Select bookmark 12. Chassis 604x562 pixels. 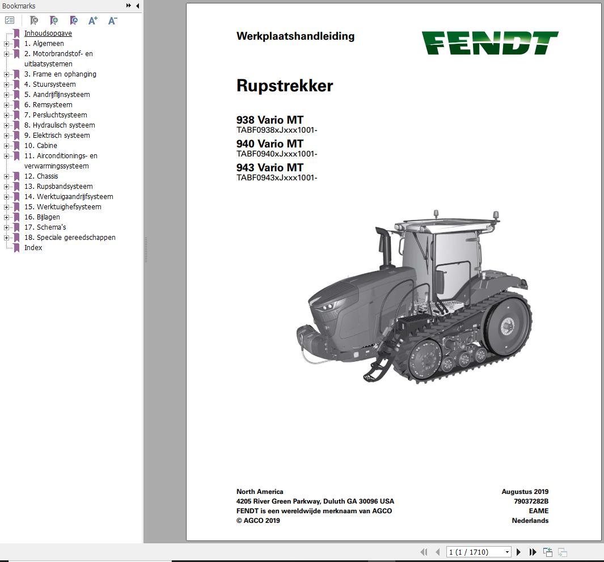41,176
